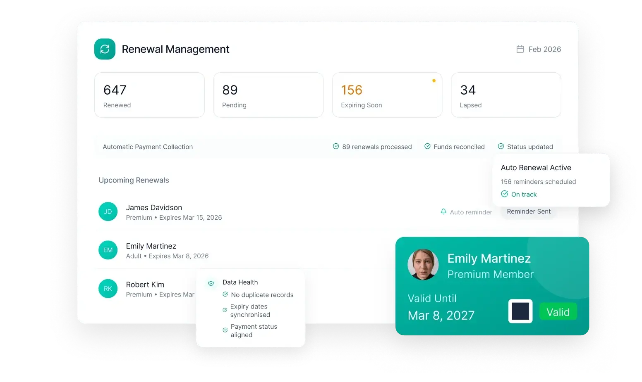Screen dimensions: 642x382
Task: Click the Mar 8, 2027 expiry date
Action: pyautogui.click(x=441, y=316)
